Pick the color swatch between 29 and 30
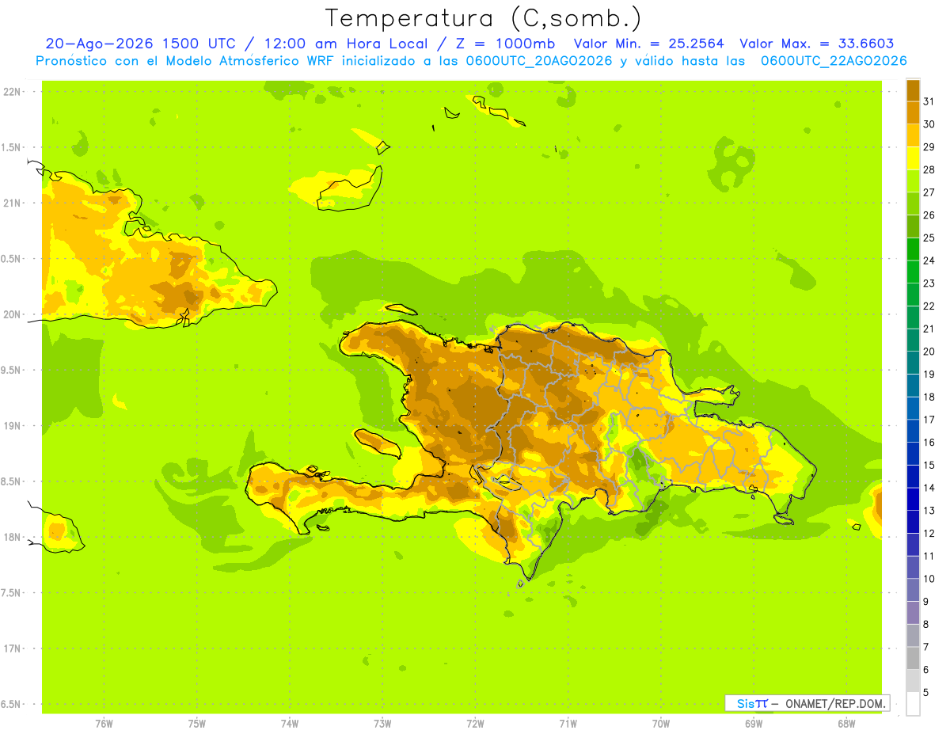 (913, 135)
